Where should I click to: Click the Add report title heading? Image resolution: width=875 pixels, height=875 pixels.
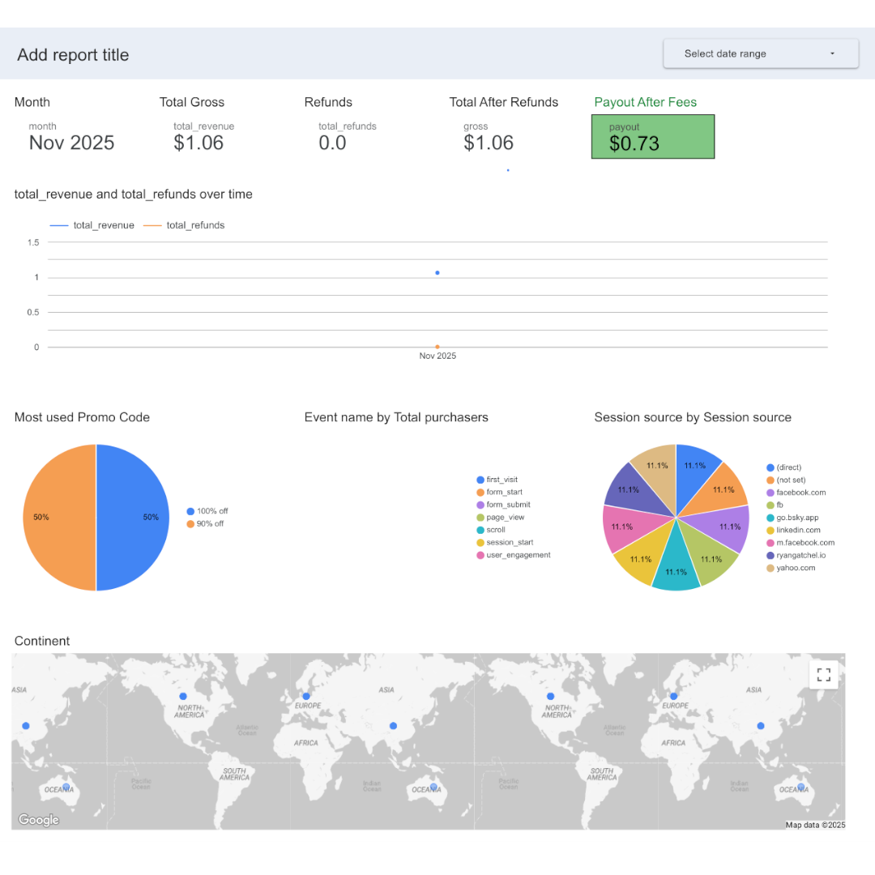73,55
